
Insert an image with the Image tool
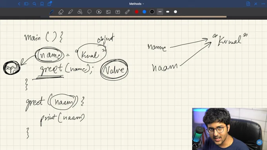point(108,12)
